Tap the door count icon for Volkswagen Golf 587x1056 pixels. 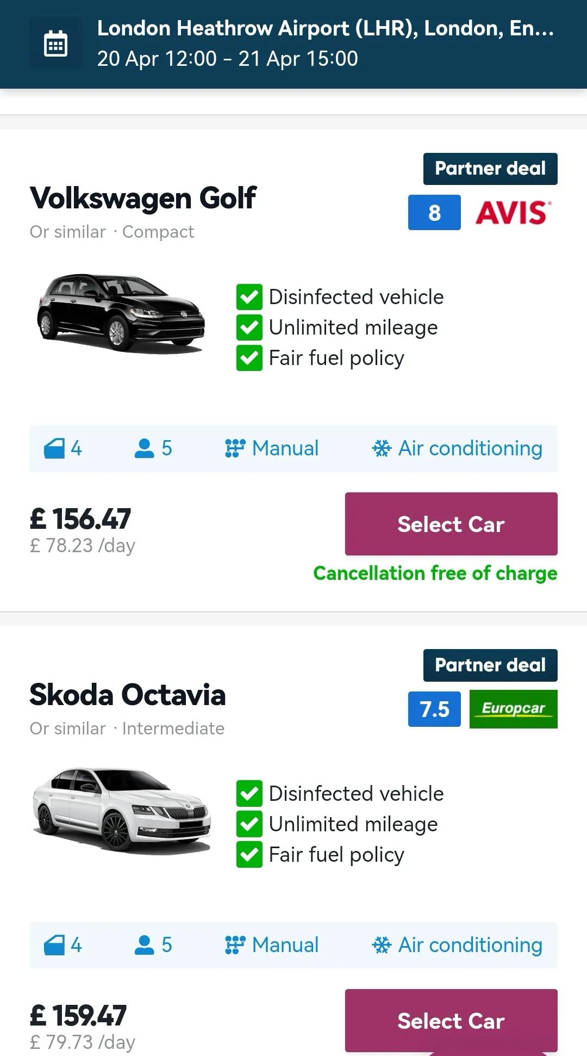point(54,449)
